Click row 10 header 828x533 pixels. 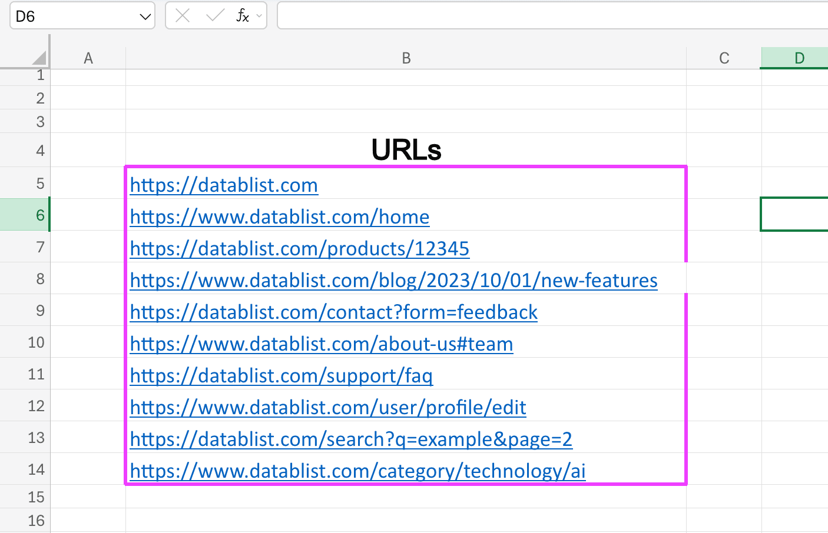click(x=37, y=342)
